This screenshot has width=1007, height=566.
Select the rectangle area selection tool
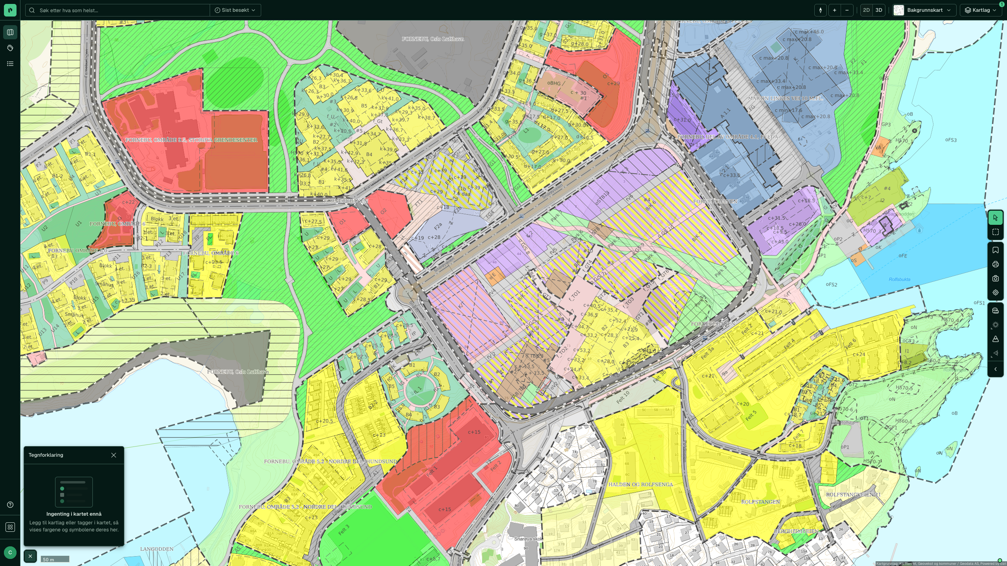coord(996,232)
